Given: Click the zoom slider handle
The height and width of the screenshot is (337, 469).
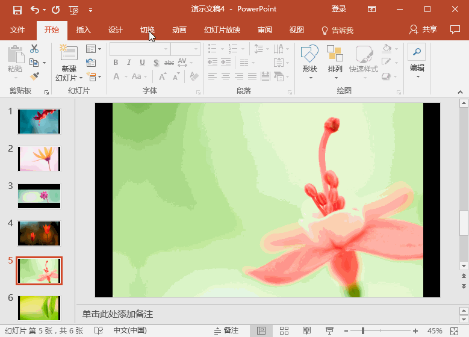Looking at the screenshot, I should point(363,331).
